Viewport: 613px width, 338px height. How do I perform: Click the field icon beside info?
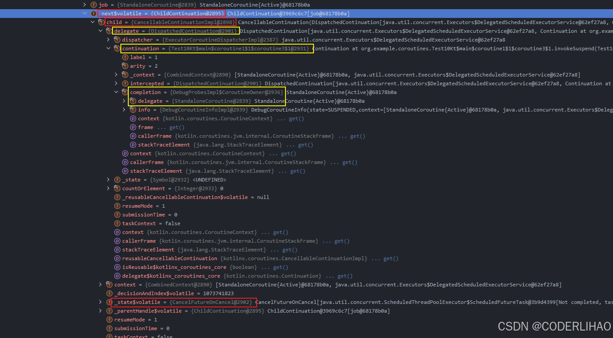pos(133,110)
